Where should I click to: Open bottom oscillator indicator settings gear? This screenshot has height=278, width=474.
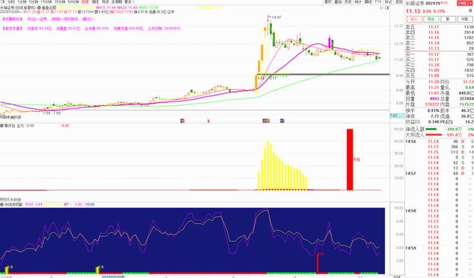point(2,204)
